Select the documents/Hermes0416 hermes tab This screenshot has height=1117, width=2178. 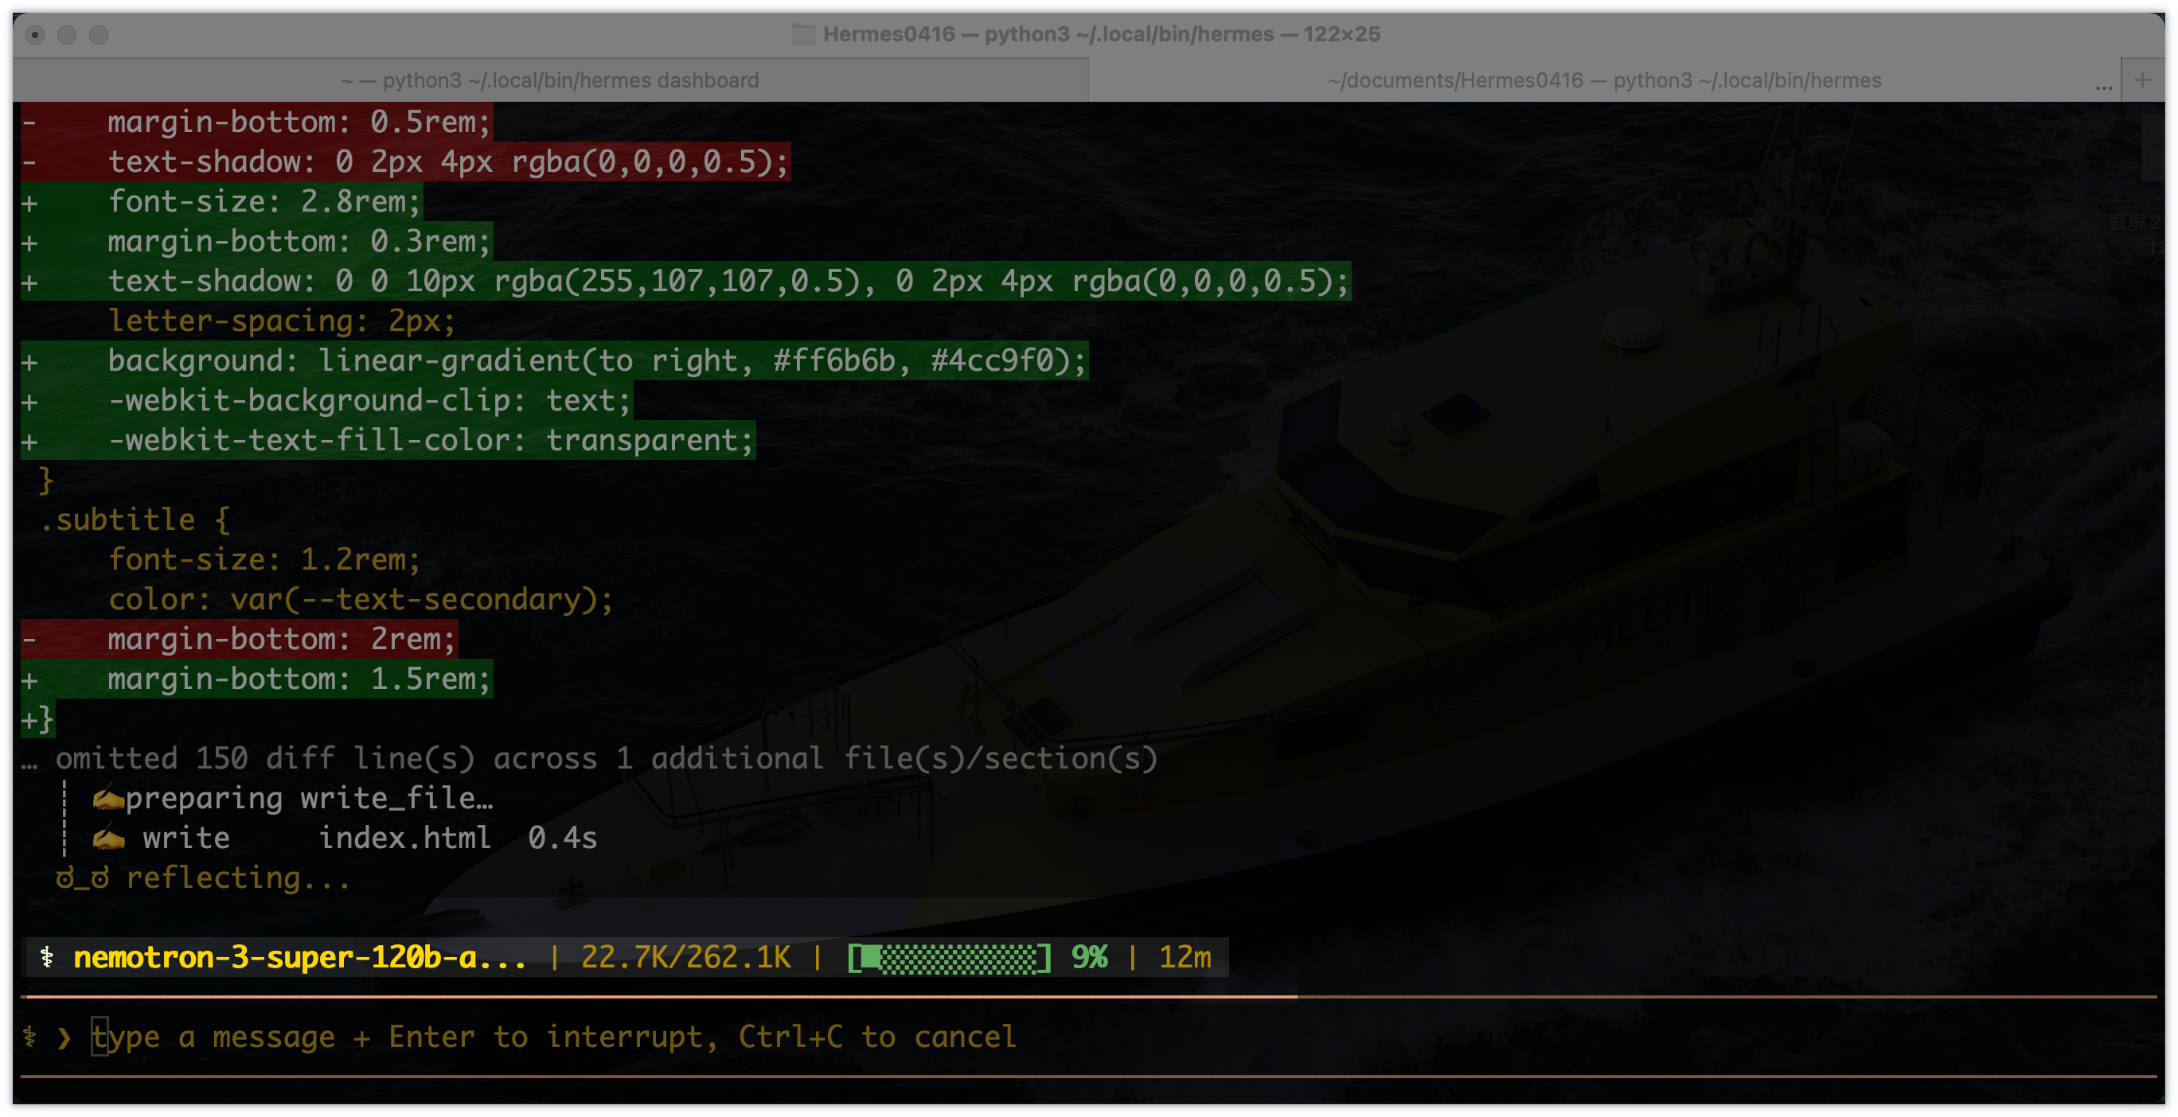pos(1603,80)
